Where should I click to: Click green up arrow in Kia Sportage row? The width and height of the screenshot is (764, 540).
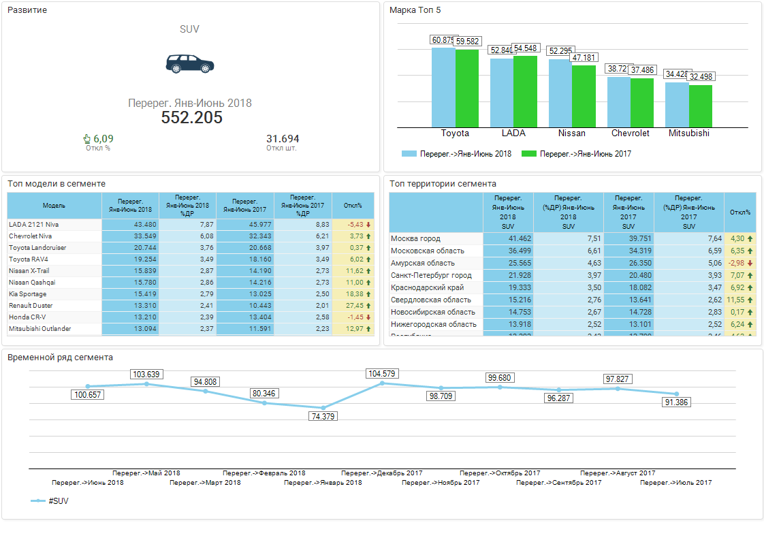(x=368, y=294)
